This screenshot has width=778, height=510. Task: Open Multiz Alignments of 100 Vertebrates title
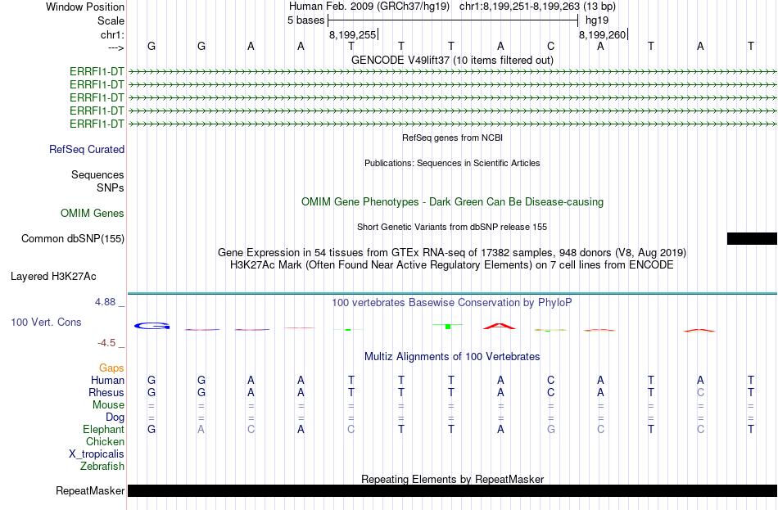click(452, 357)
